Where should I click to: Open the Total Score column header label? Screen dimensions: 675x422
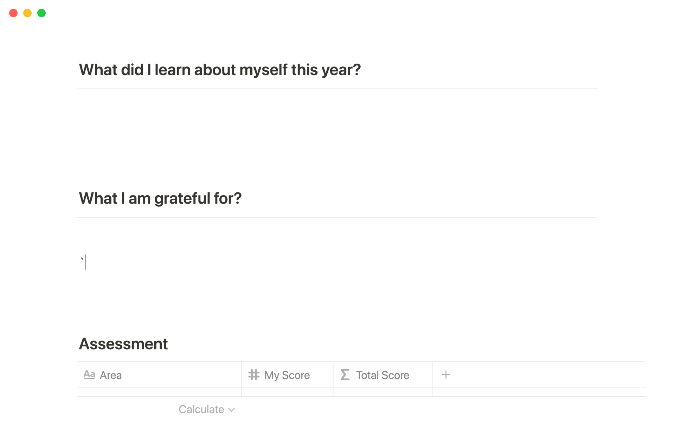(x=382, y=375)
